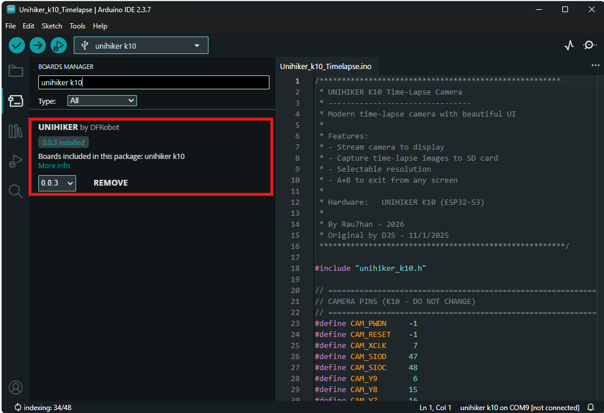Click the '#define CAM_Y8' code line
The width and height of the screenshot is (604, 413).
366,390
